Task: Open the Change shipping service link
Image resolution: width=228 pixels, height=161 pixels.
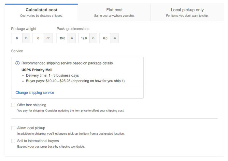Action: click(x=35, y=93)
